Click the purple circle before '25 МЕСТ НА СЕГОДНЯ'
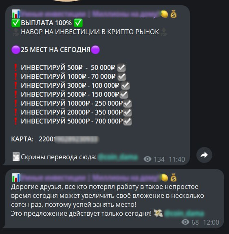The image size is (229, 234). point(16,50)
